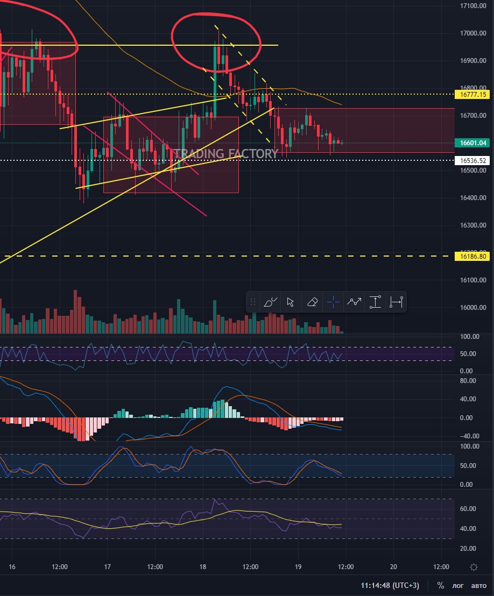Select the zigzag trend path tool

[x=354, y=302]
